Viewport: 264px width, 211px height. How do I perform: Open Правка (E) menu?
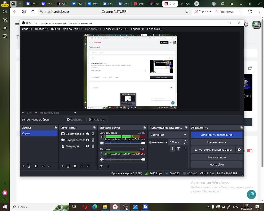pyautogui.click(x=42, y=29)
